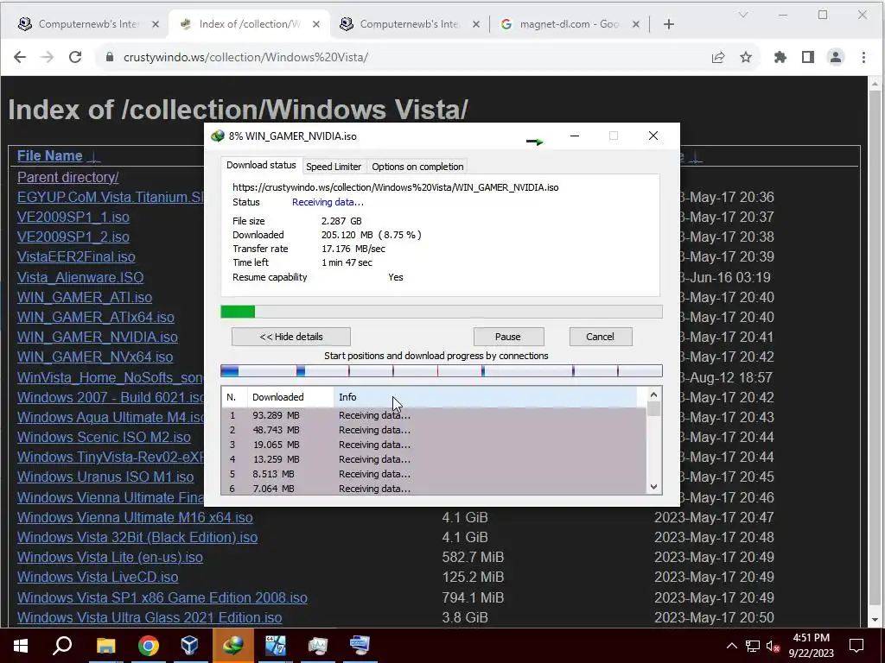The image size is (885, 663).
Task: Open the Options on completion tab
Action: pyautogui.click(x=417, y=167)
